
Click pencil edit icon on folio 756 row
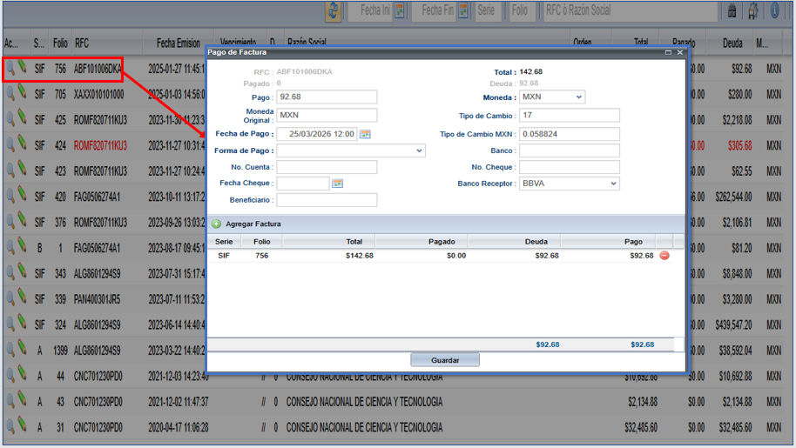[23, 67]
